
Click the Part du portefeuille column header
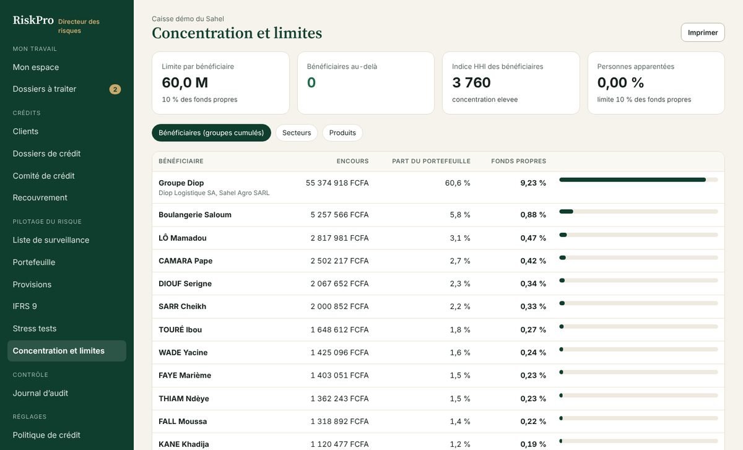[431, 161]
